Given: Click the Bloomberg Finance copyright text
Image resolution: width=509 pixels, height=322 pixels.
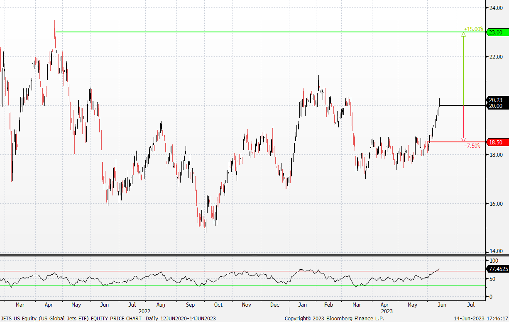Looking at the screenshot, I should click(x=335, y=318).
